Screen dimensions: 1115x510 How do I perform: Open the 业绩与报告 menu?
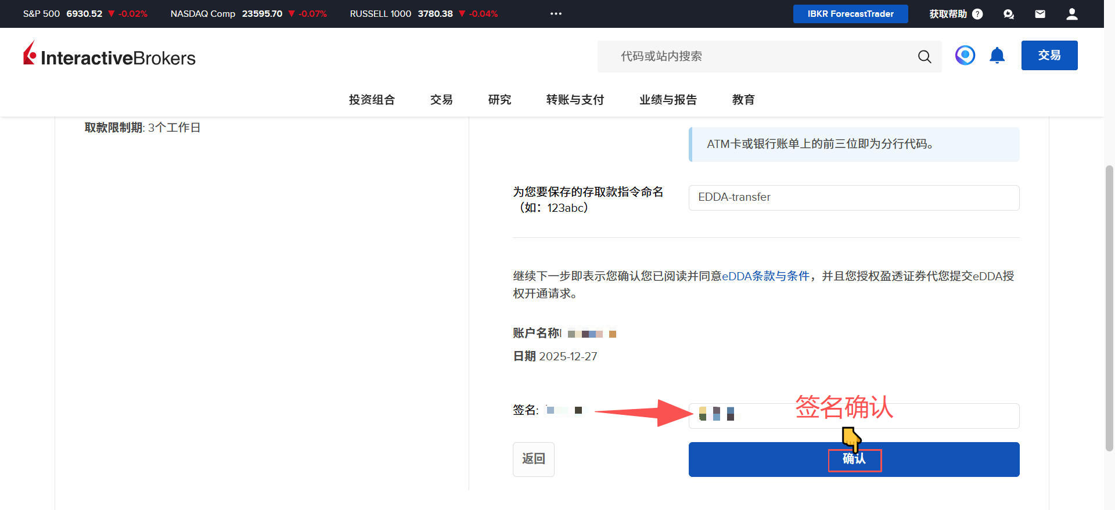(x=668, y=100)
